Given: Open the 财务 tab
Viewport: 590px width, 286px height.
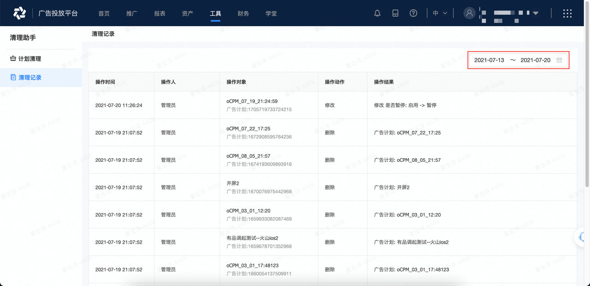Looking at the screenshot, I should pyautogui.click(x=243, y=13).
